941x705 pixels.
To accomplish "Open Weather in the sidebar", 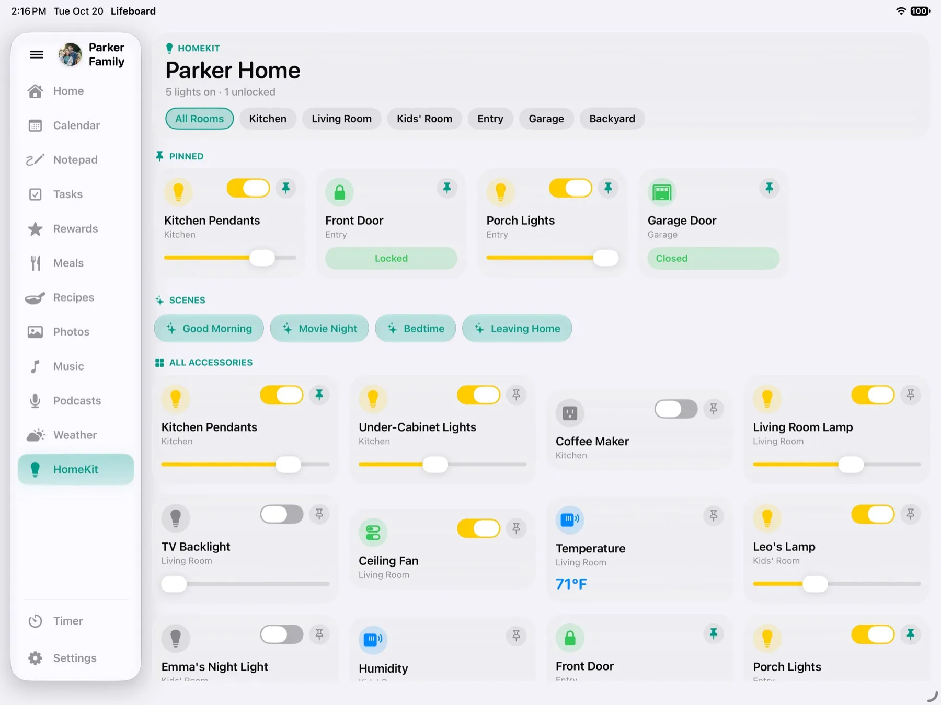I will pos(76,435).
